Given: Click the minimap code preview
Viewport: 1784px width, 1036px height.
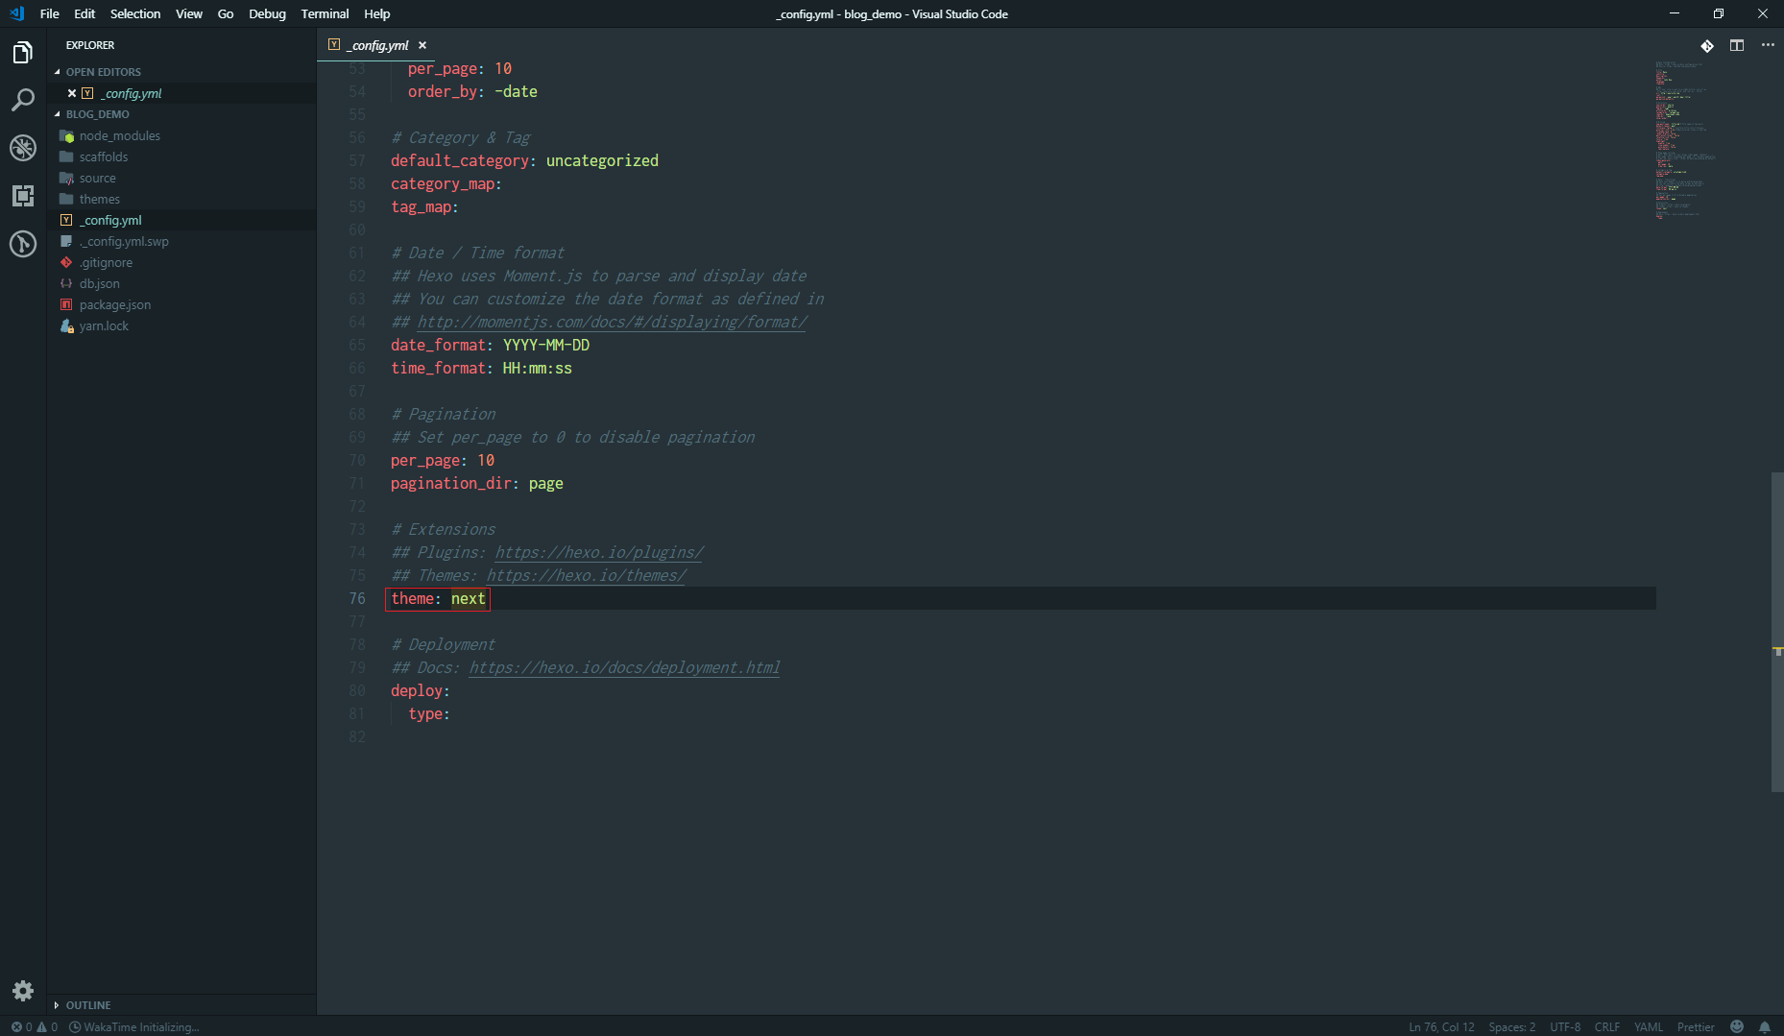Looking at the screenshot, I should (1684, 140).
